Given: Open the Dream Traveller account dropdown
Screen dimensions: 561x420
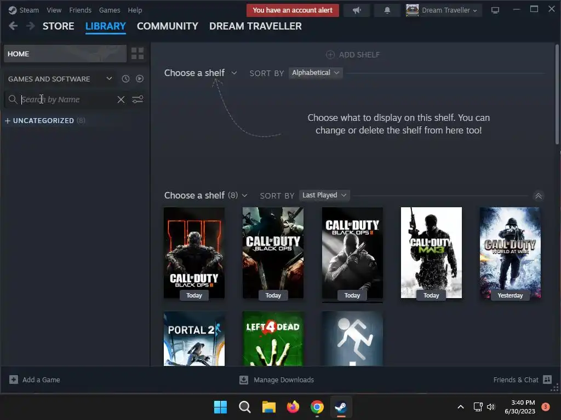Looking at the screenshot, I should [449, 10].
